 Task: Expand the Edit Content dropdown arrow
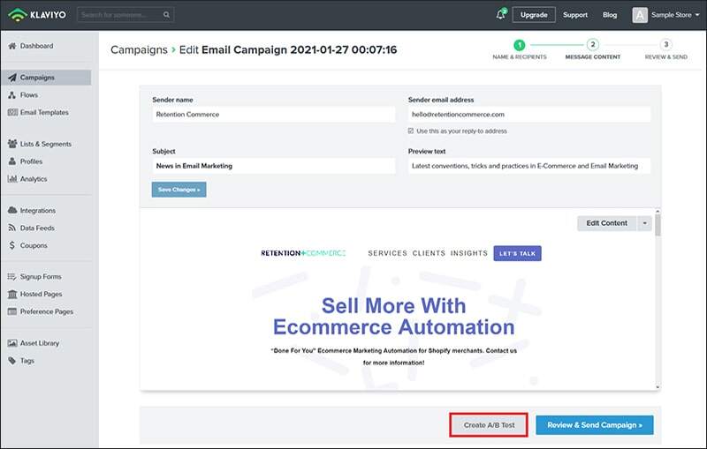[645, 223]
